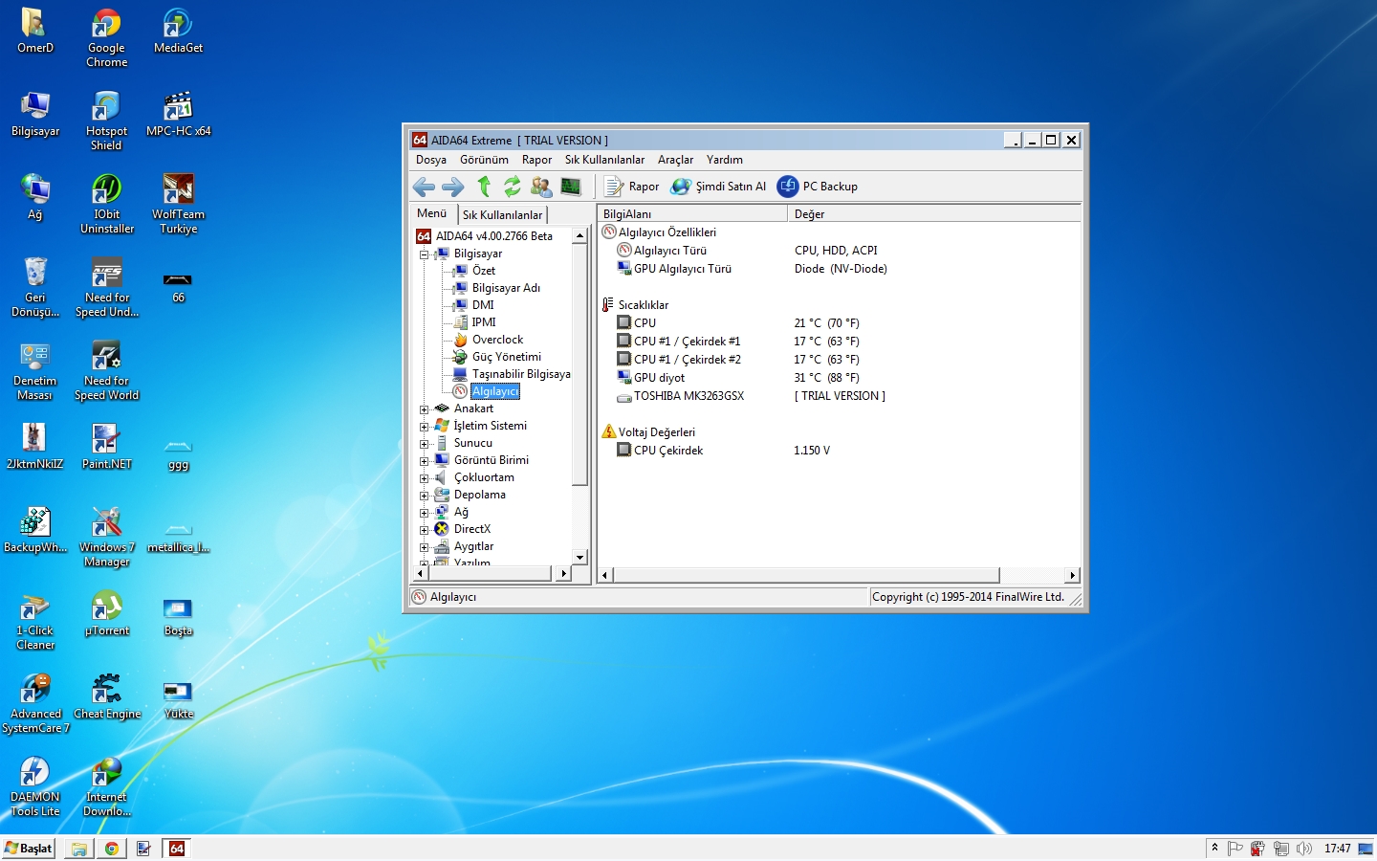
Task: Click the Hotspot Shield desktop icon
Action: coord(106,121)
